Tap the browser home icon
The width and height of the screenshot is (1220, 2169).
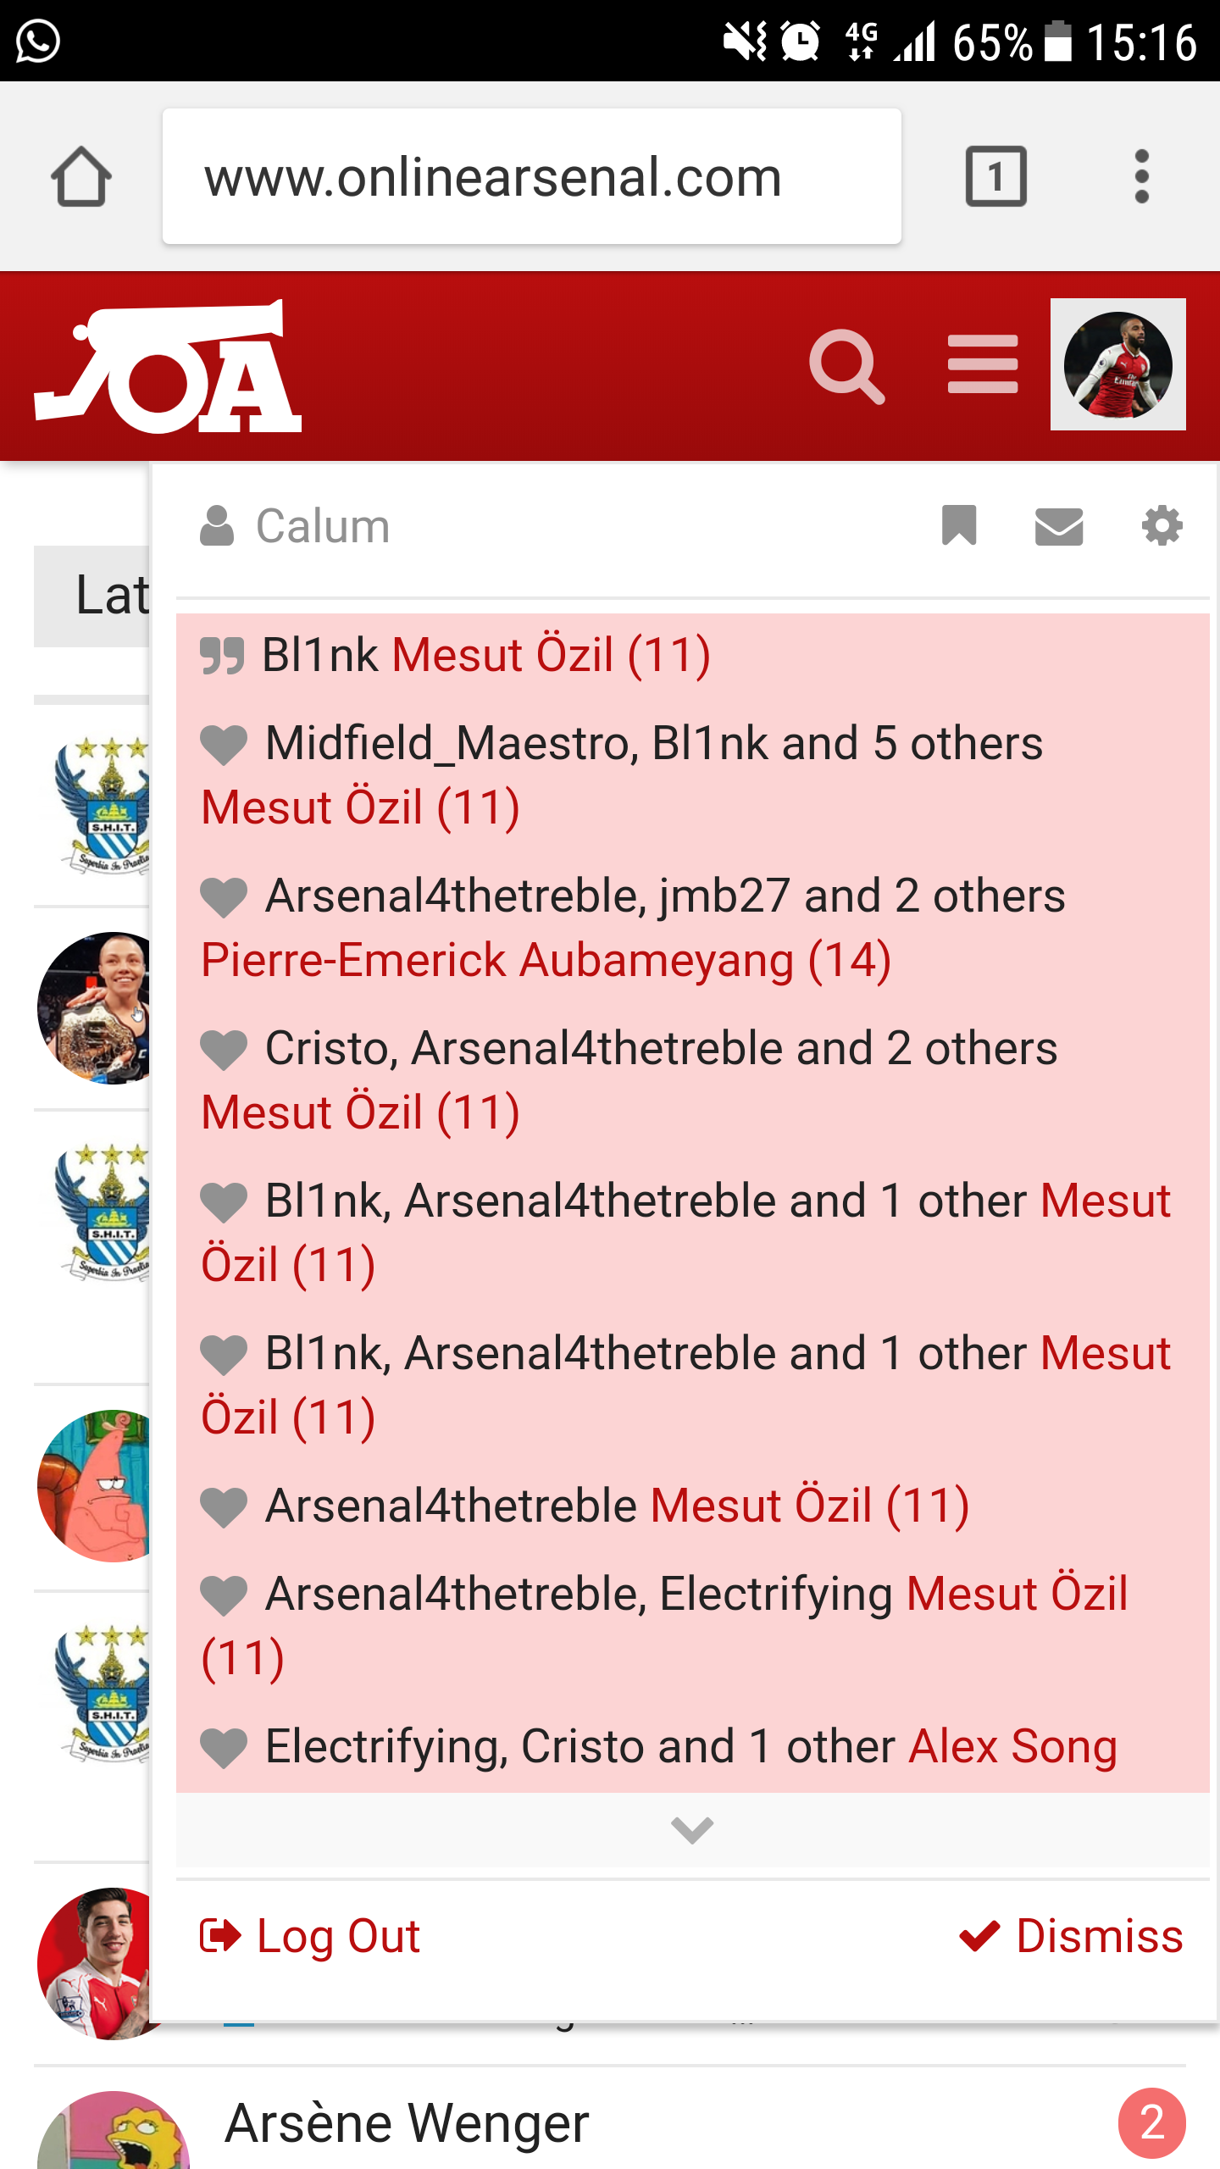81,177
